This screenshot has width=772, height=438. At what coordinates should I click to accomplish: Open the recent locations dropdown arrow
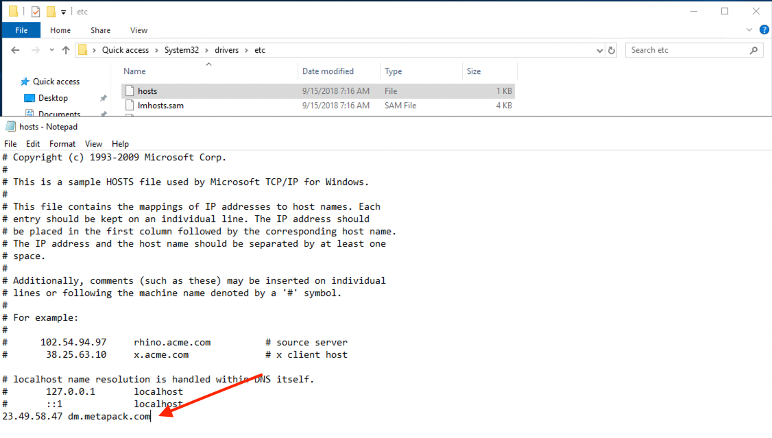tap(51, 50)
